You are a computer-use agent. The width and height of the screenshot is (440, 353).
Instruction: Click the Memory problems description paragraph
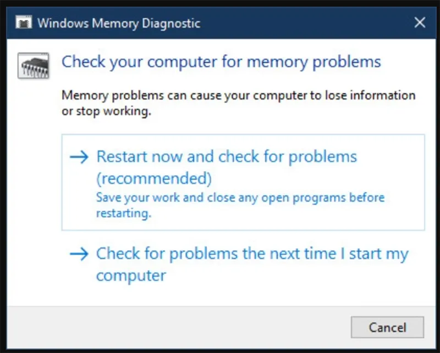(x=238, y=96)
